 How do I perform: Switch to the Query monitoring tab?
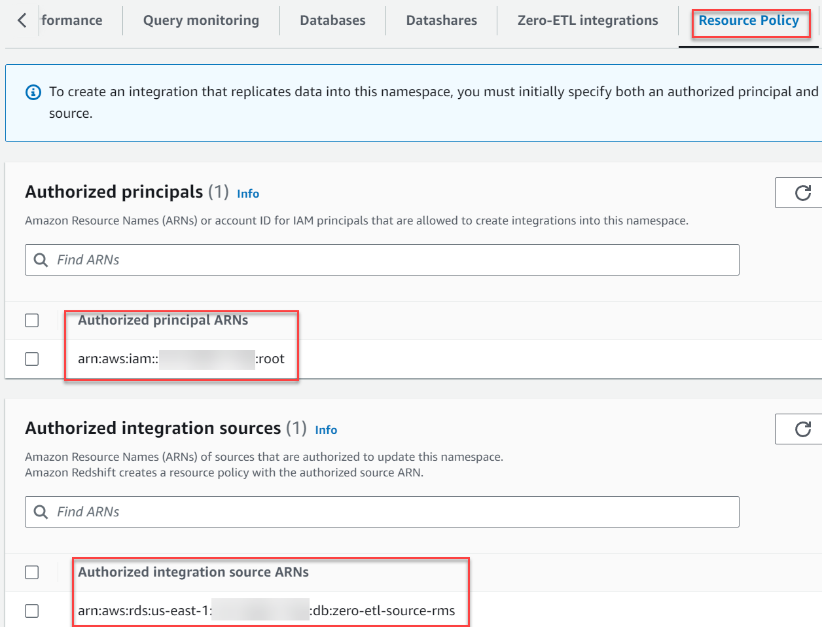pos(200,20)
